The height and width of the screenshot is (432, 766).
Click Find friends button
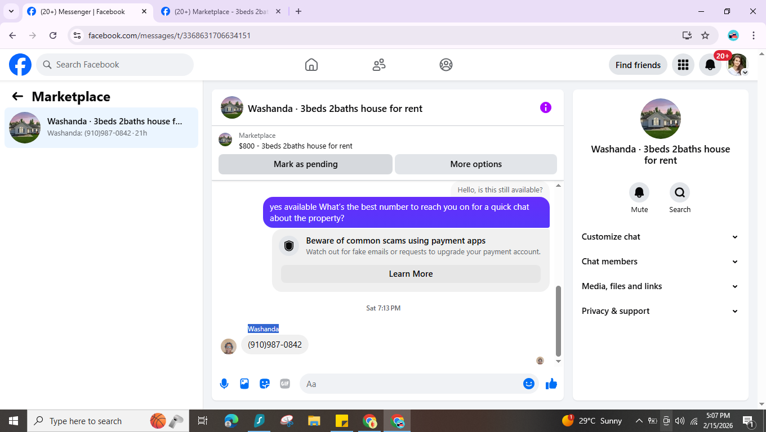click(638, 65)
